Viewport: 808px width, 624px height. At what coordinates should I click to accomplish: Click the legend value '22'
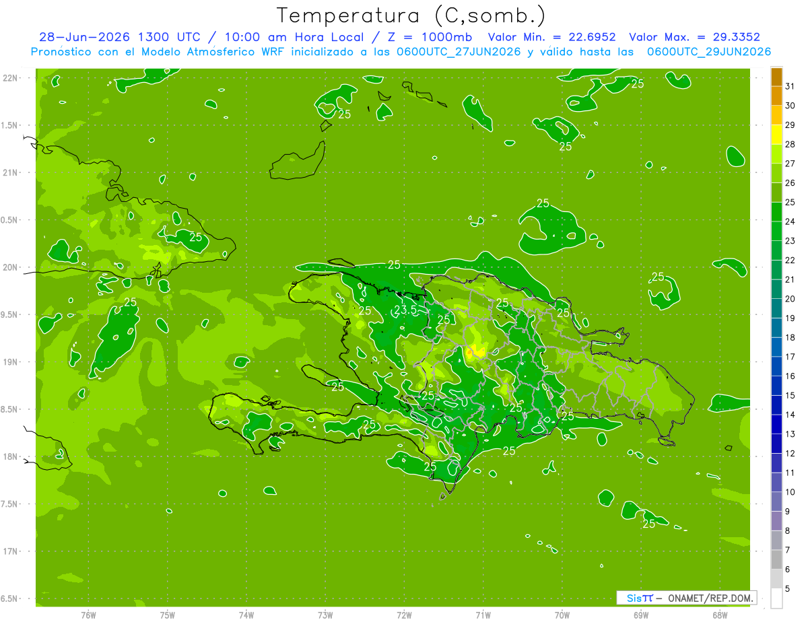click(790, 260)
